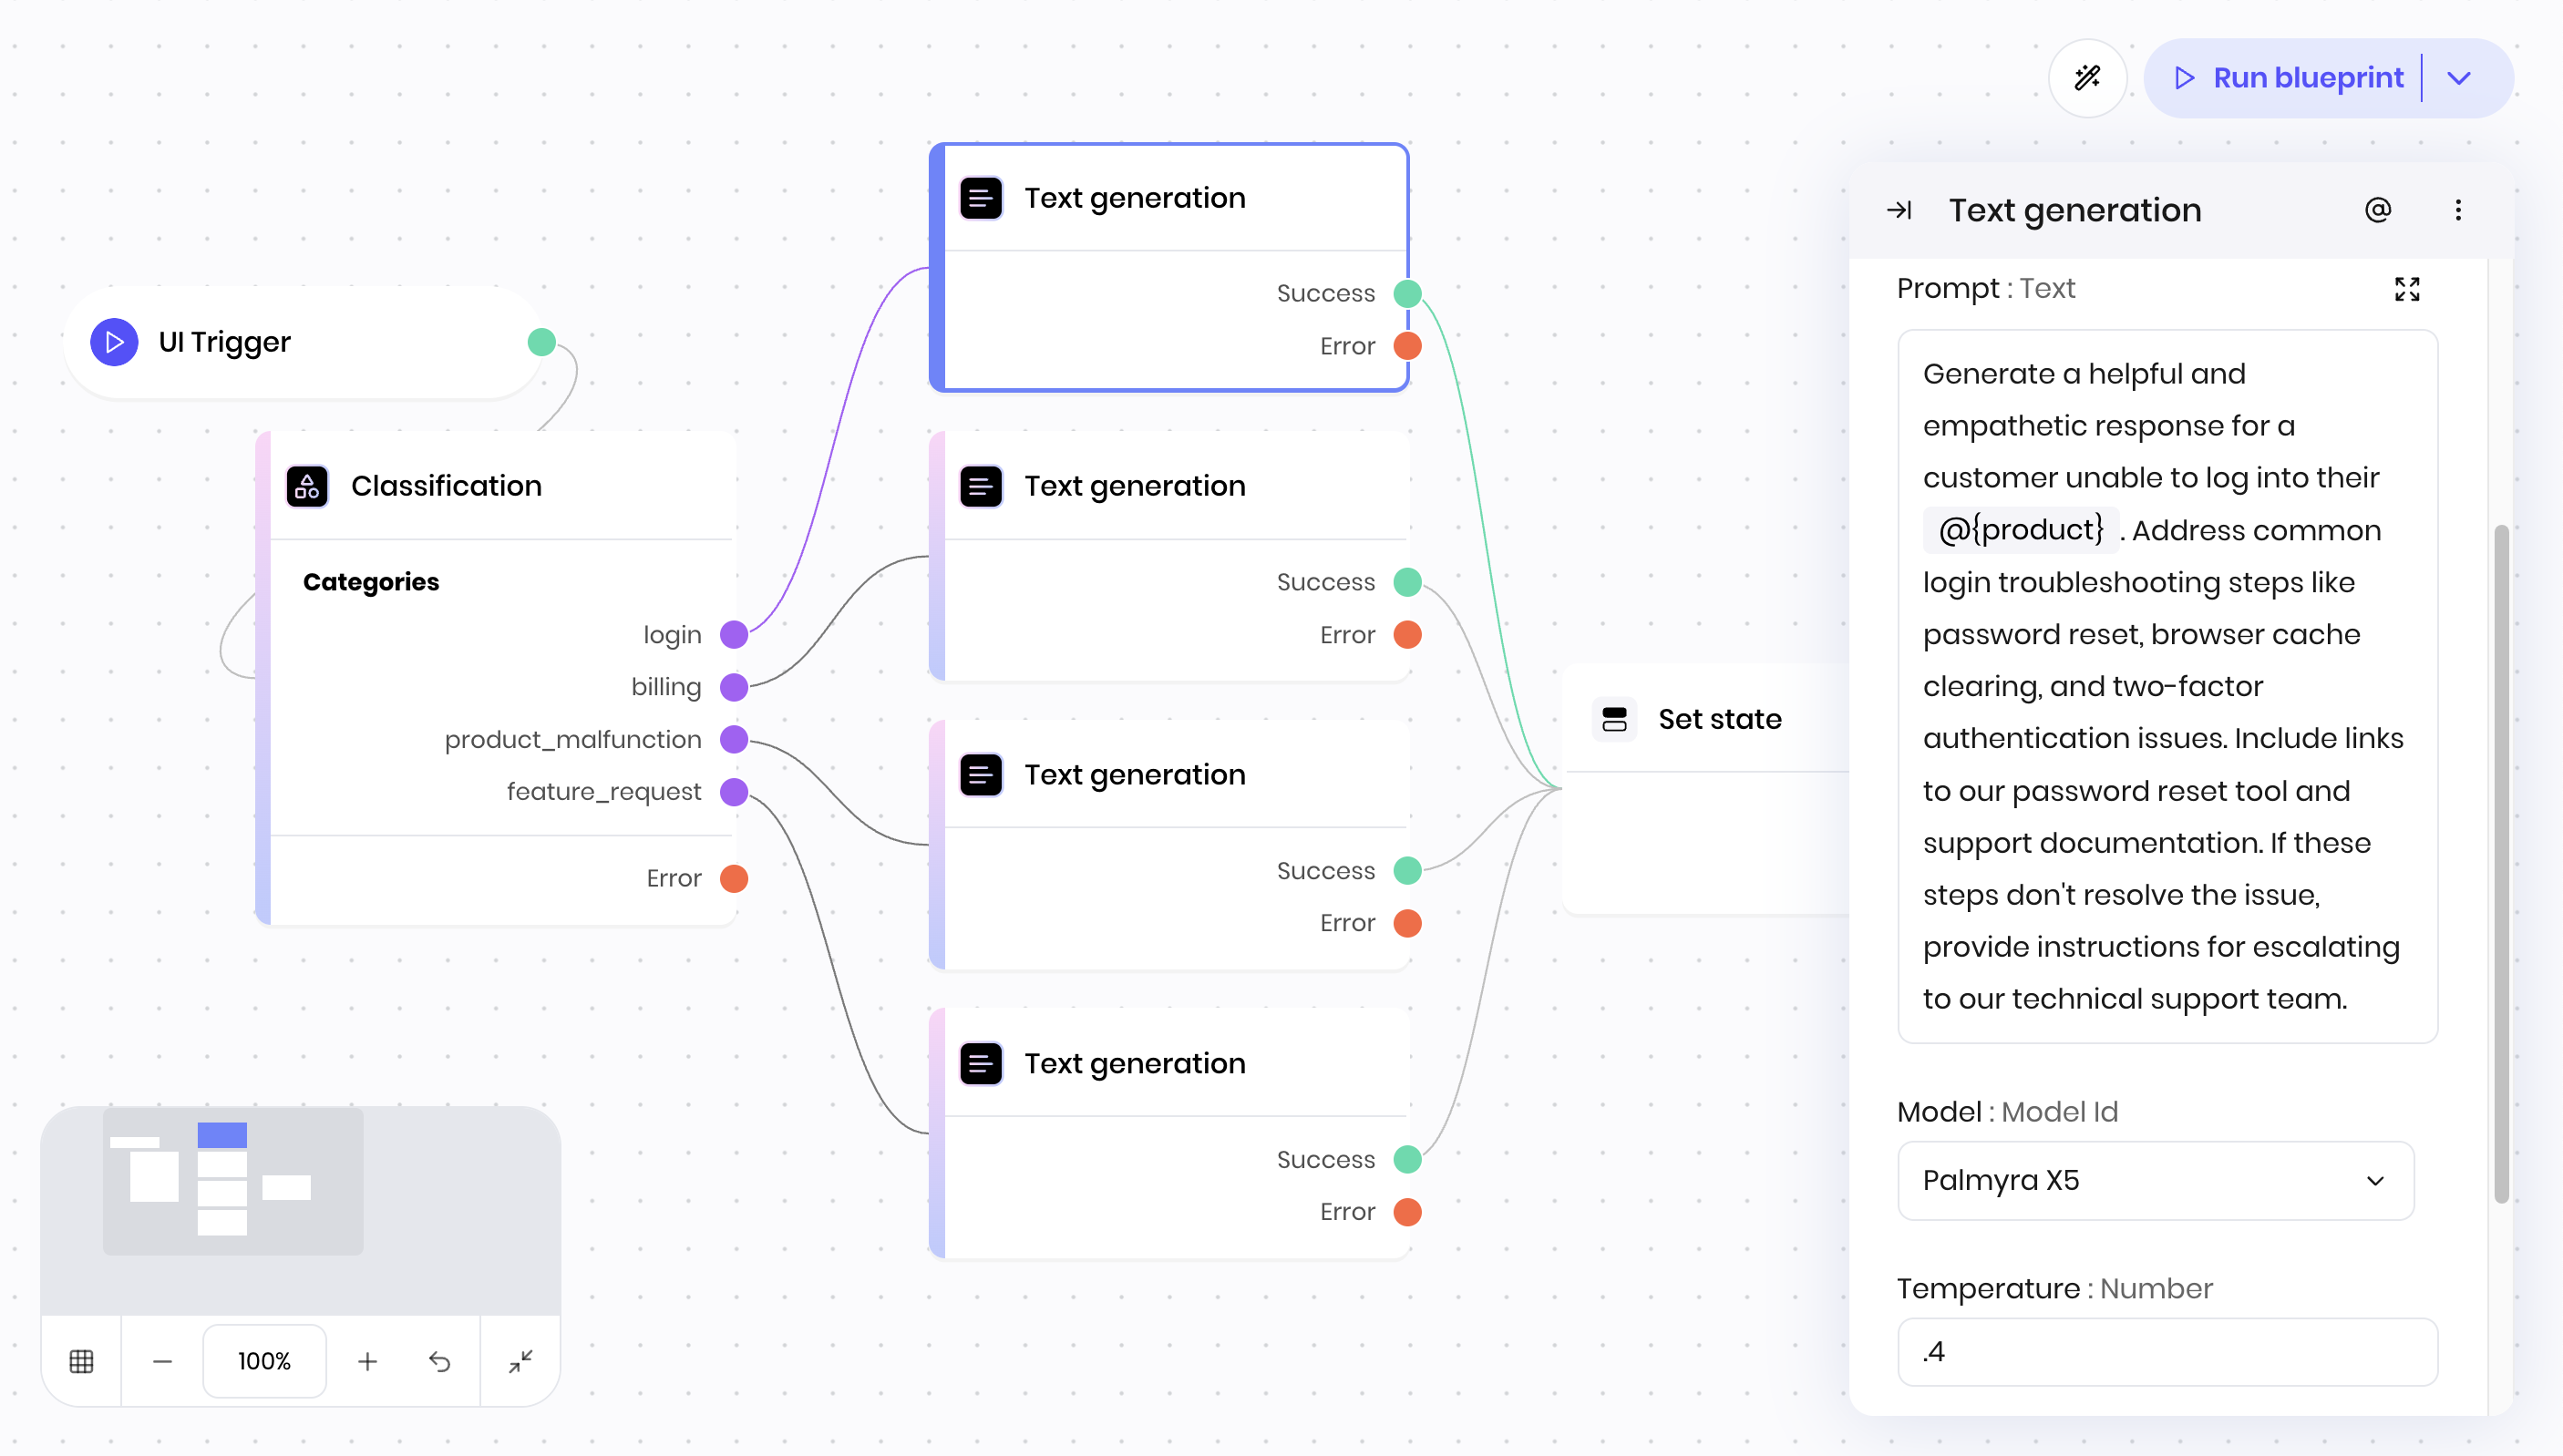
Task: Click the Run blueprint button
Action: [x=2289, y=78]
